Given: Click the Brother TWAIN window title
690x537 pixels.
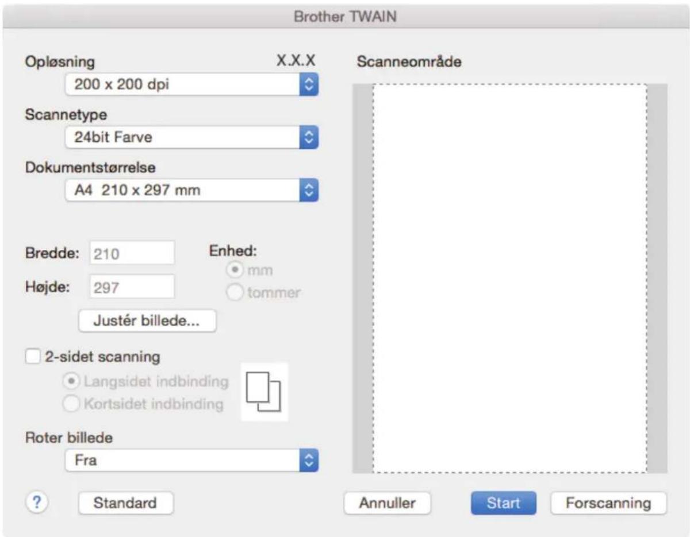Looking at the screenshot, I should click(346, 16).
